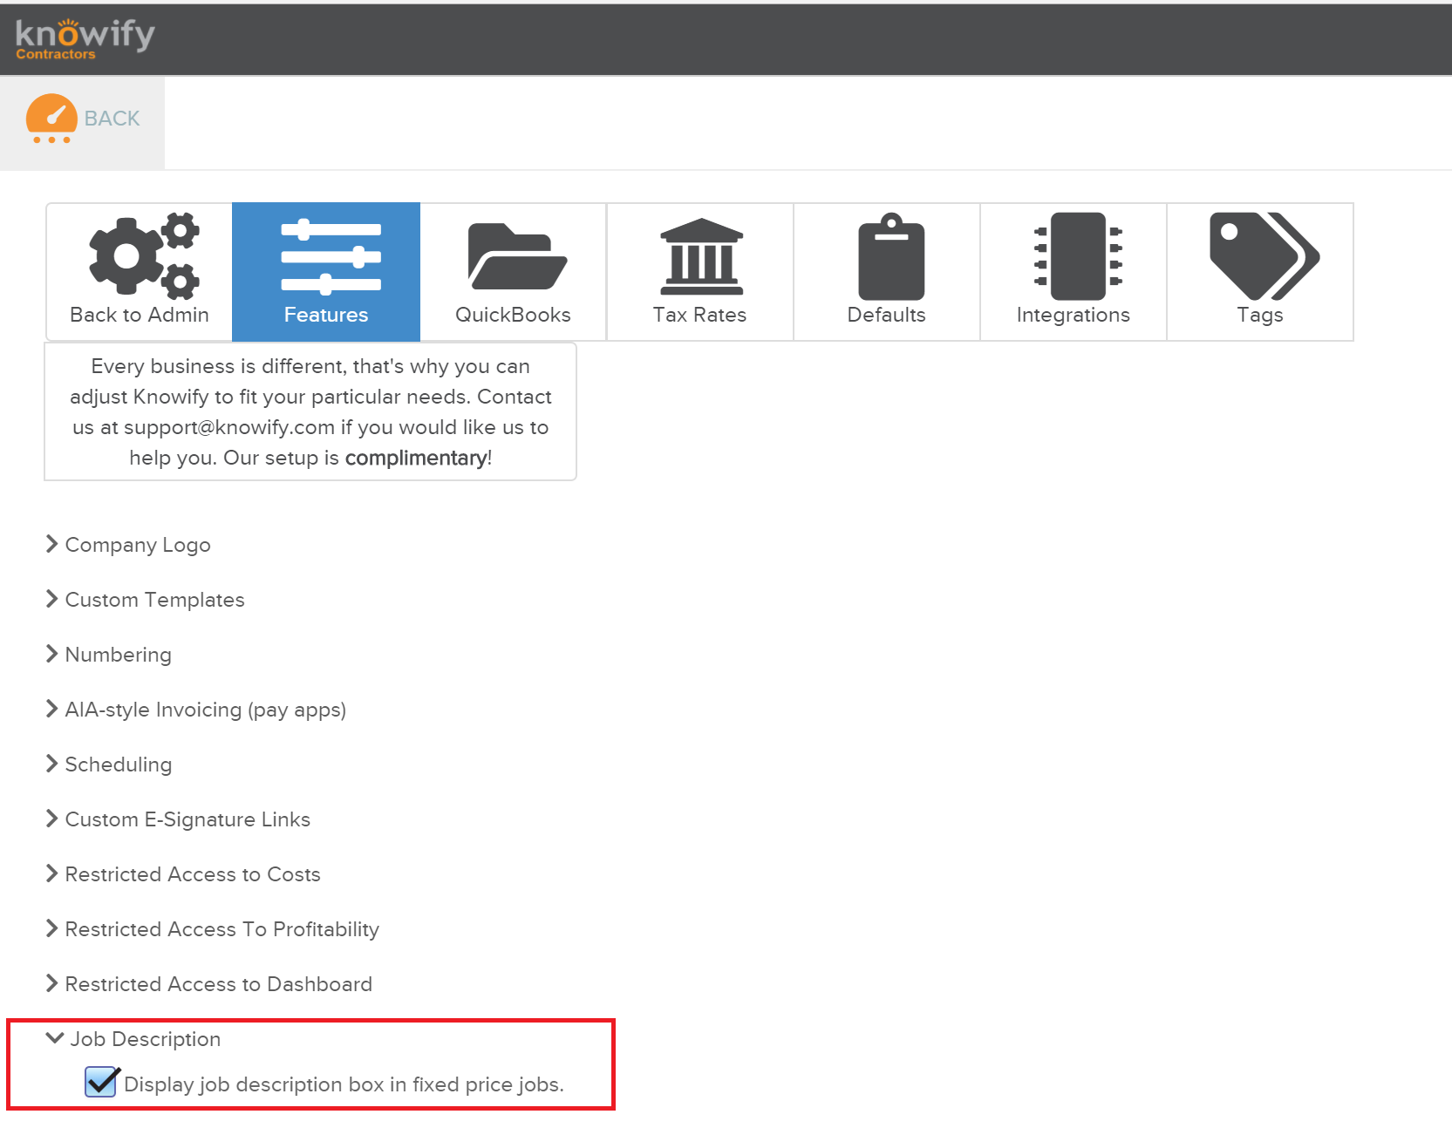Expand the Scheduling chevron
Viewport: 1452px width, 1128px height.
pos(51,764)
